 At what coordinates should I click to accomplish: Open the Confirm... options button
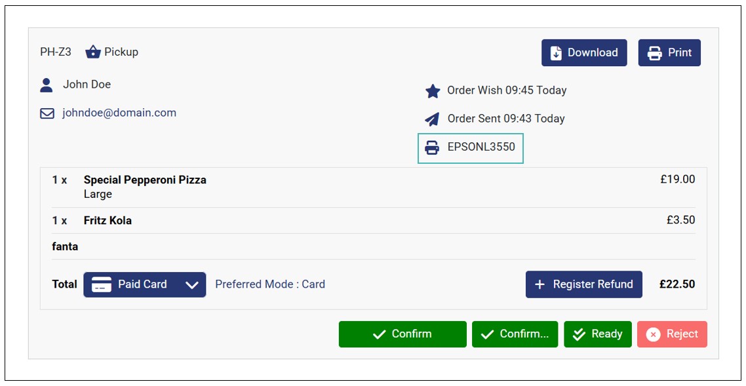[515, 334]
